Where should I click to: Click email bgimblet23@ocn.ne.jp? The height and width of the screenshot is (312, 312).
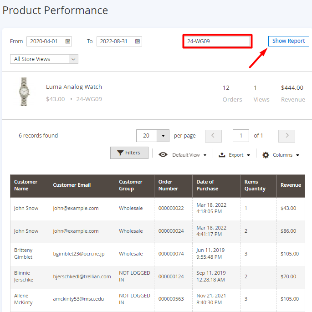click(79, 254)
